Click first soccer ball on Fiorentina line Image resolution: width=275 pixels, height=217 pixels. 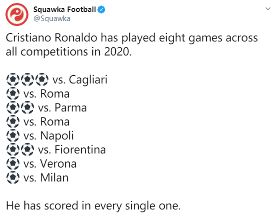coord(13,150)
